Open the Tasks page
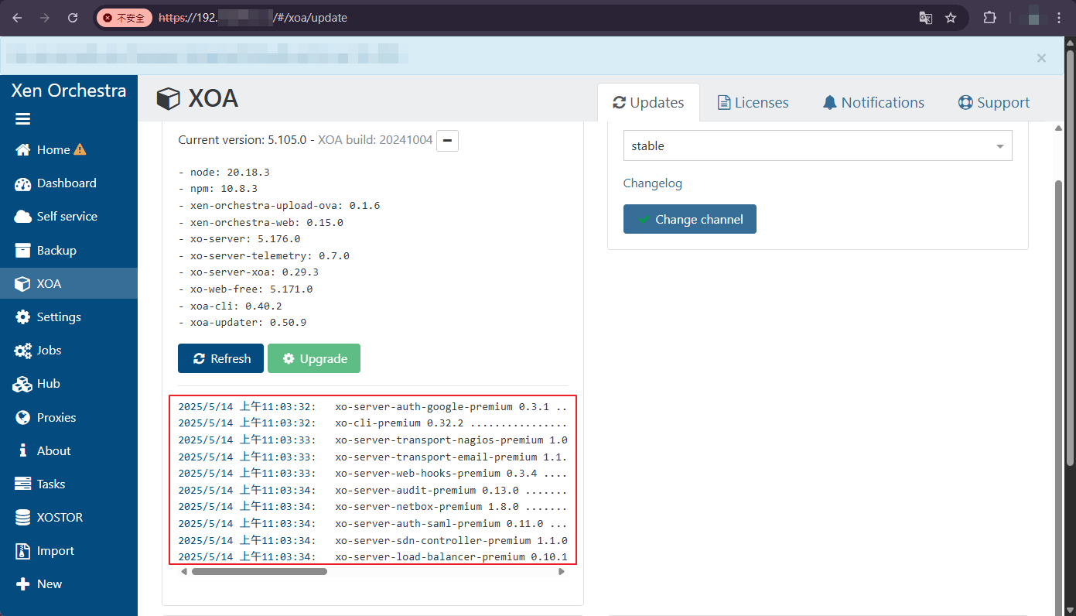The width and height of the screenshot is (1076, 616). (41, 484)
